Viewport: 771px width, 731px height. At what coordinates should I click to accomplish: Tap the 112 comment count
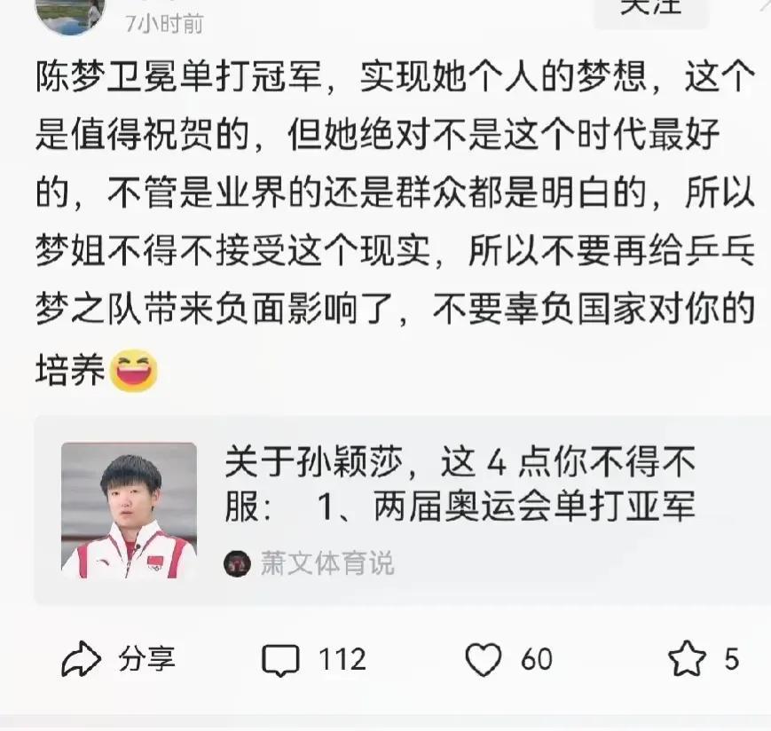coord(342,659)
